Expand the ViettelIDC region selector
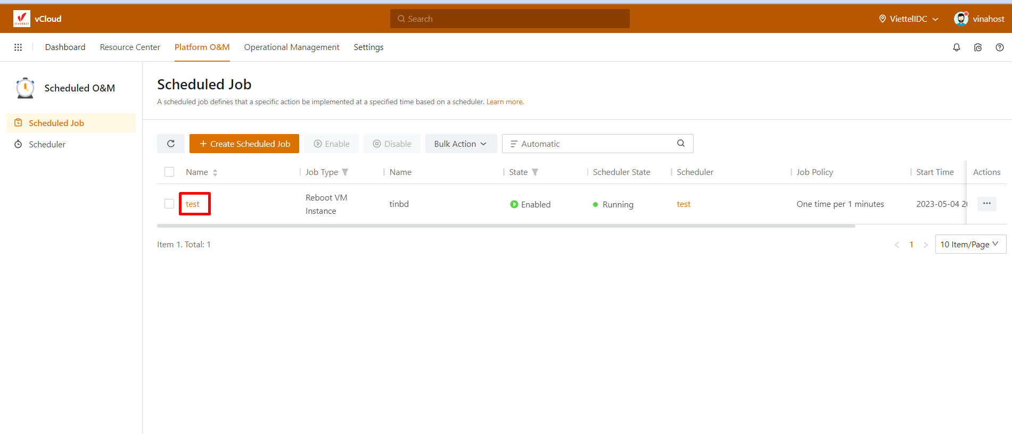The height and width of the screenshot is (434, 1012). 909,19
